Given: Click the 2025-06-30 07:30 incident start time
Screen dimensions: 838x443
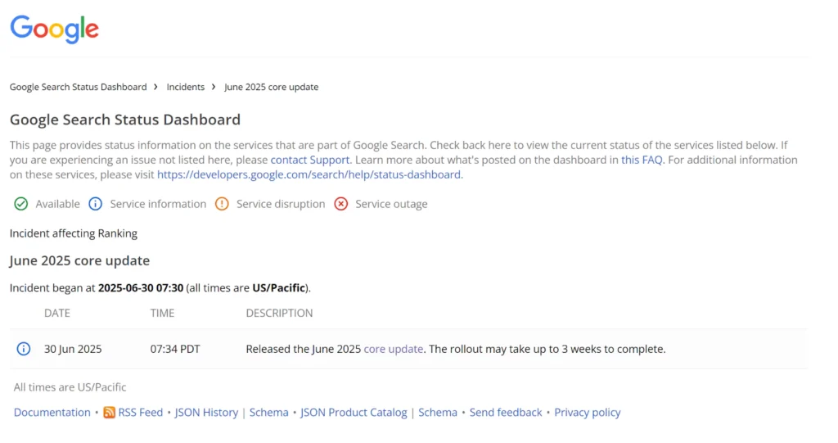Looking at the screenshot, I should (141, 288).
